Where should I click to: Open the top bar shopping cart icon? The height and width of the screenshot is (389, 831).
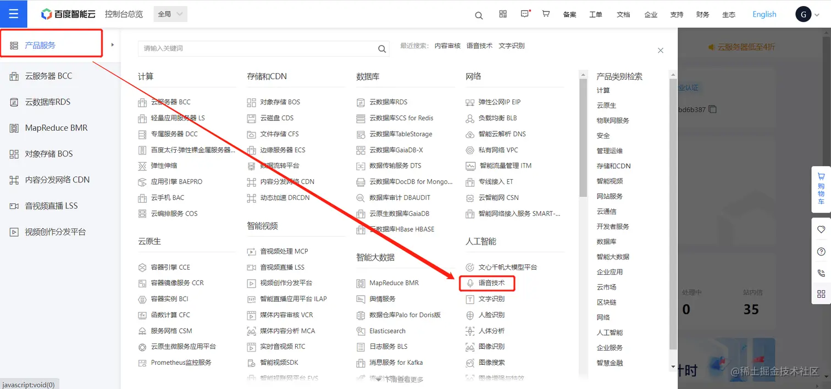click(x=546, y=14)
